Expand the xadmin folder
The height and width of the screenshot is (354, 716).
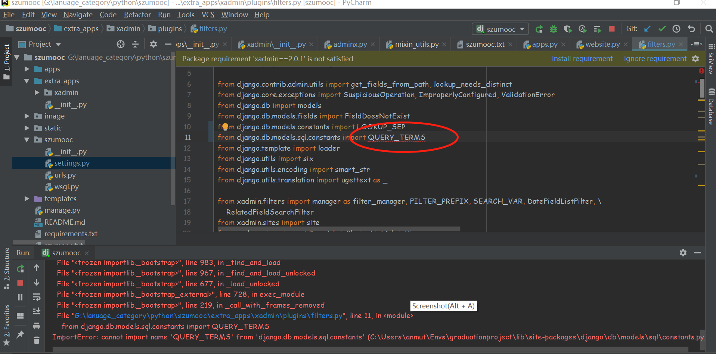pyautogui.click(x=37, y=92)
